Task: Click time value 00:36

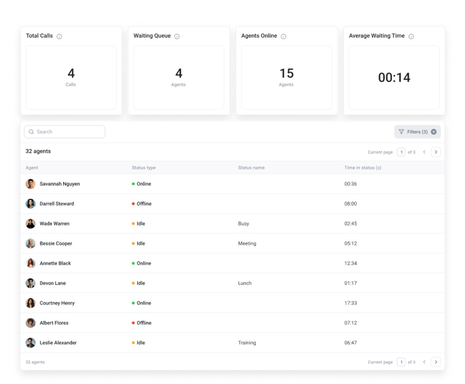Action: click(x=350, y=184)
